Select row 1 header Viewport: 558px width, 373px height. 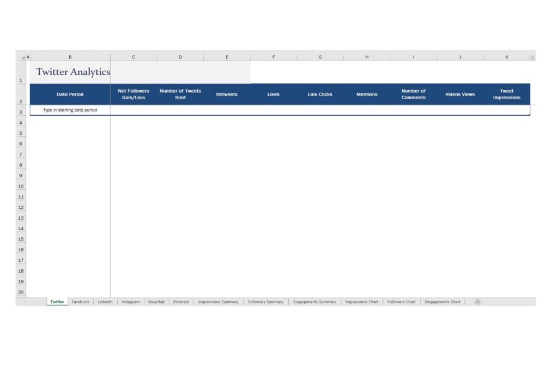pyautogui.click(x=21, y=73)
